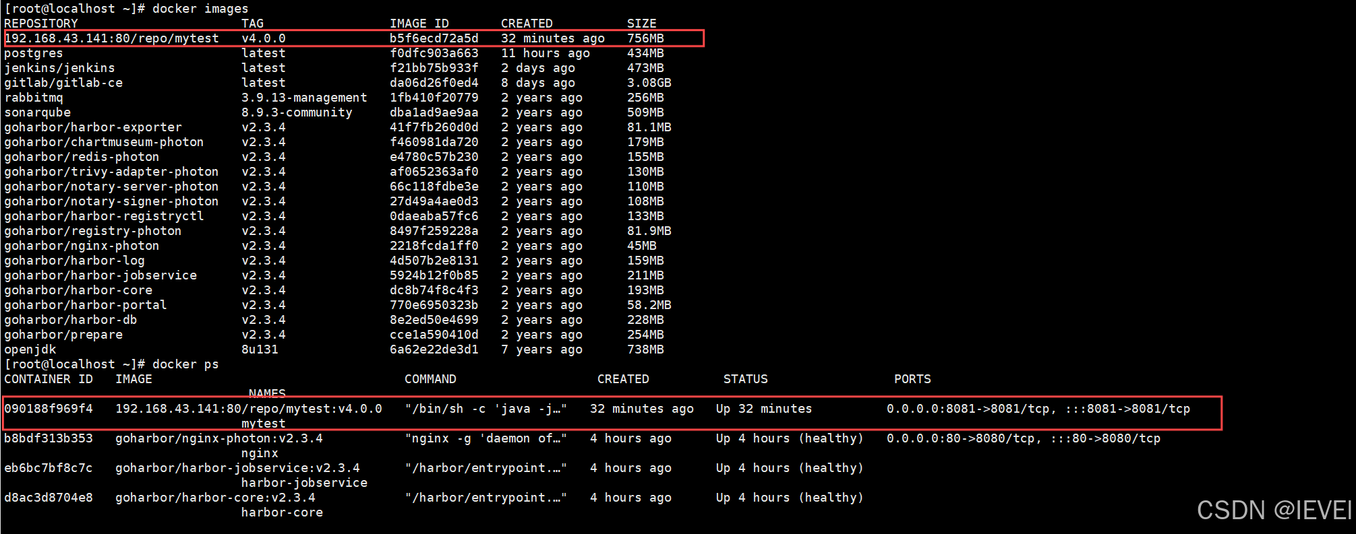Click the postgres repository name
Image resolution: width=1356 pixels, height=534 pixels.
[x=34, y=53]
